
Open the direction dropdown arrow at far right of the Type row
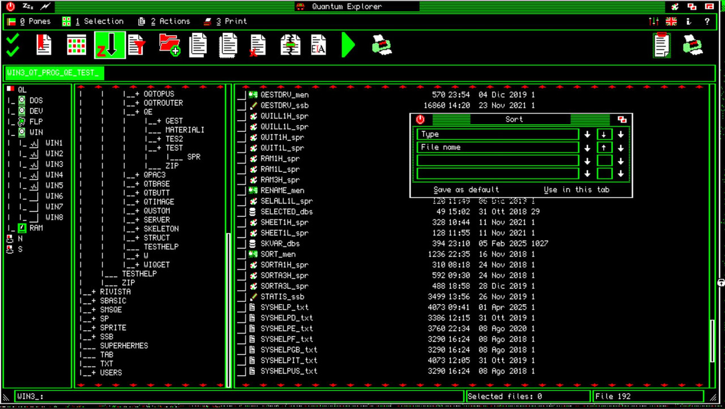tap(621, 134)
